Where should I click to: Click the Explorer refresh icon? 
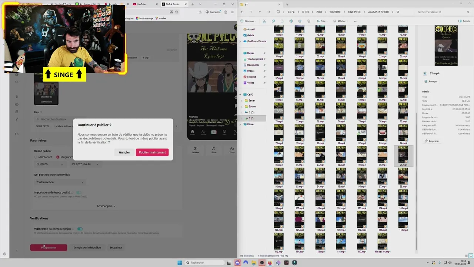(x=268, y=12)
